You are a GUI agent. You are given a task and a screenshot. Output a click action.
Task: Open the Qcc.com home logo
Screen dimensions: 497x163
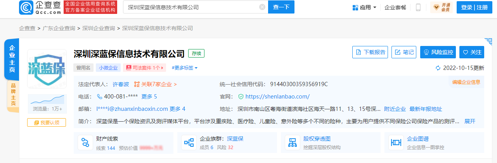pos(40,7)
